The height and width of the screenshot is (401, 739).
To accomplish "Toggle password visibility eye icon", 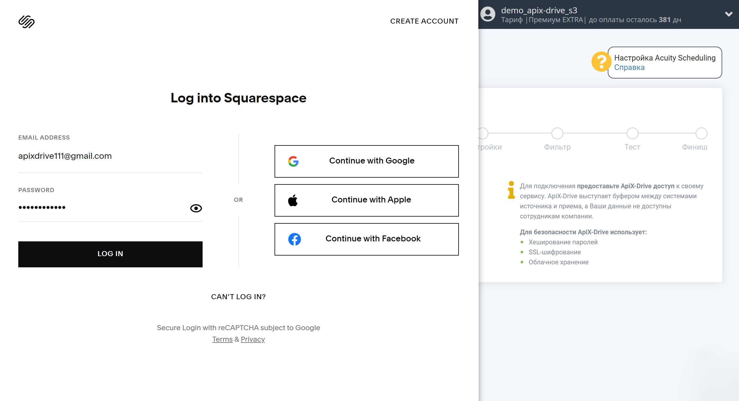I will pos(196,208).
